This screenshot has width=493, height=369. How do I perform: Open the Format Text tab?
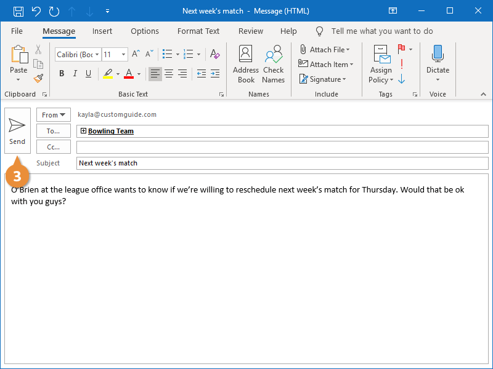click(198, 31)
